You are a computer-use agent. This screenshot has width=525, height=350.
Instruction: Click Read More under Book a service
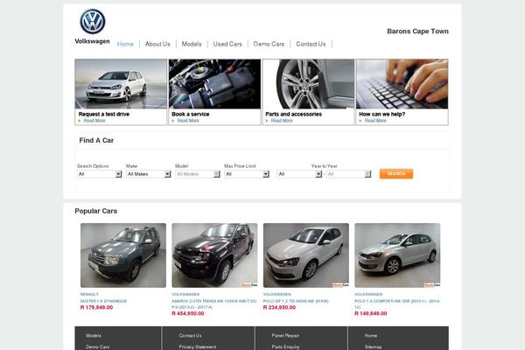click(188, 121)
